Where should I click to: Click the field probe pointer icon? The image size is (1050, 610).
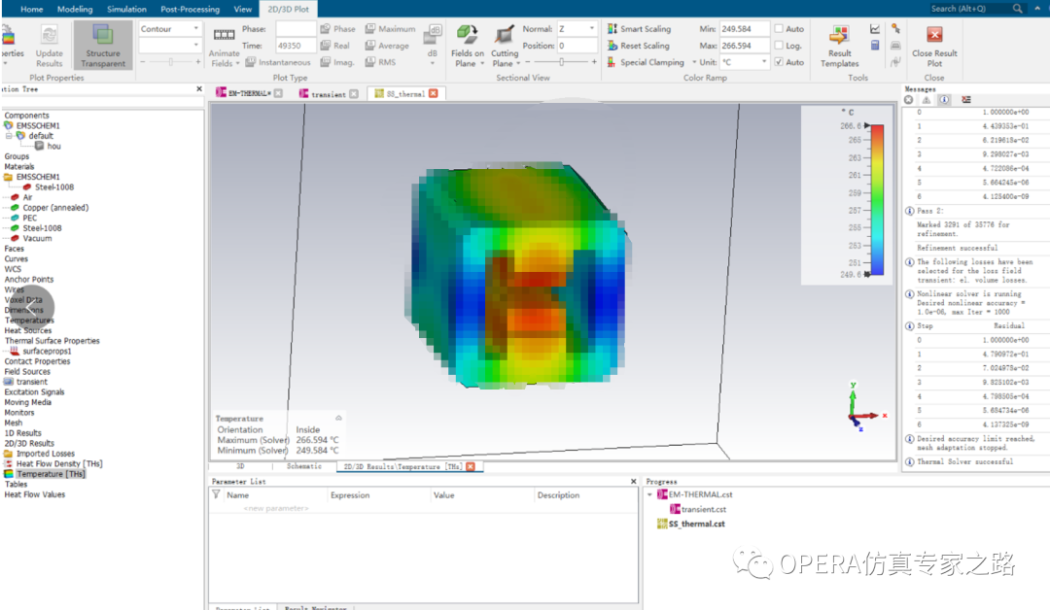coord(896,29)
